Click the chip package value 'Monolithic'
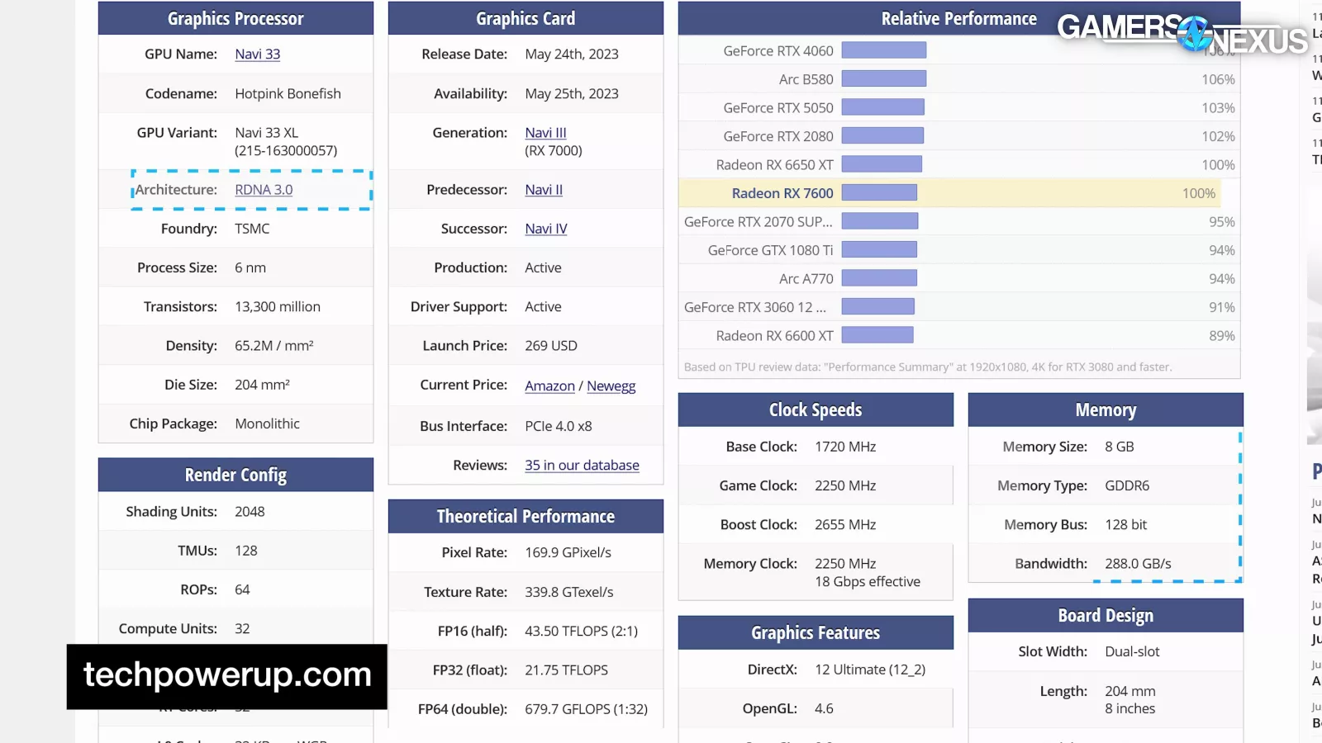The height and width of the screenshot is (743, 1322). pyautogui.click(x=267, y=424)
